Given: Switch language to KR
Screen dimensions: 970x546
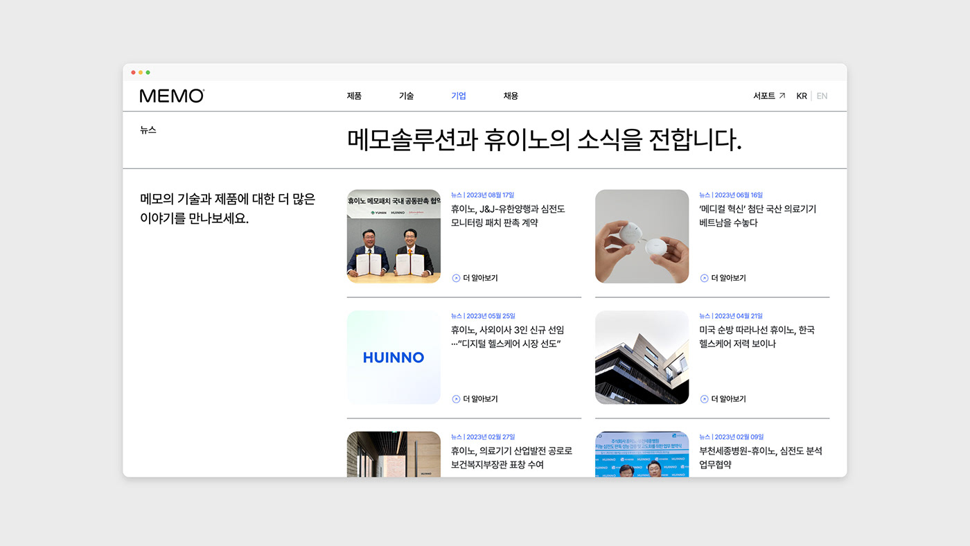Looking at the screenshot, I should tap(802, 96).
